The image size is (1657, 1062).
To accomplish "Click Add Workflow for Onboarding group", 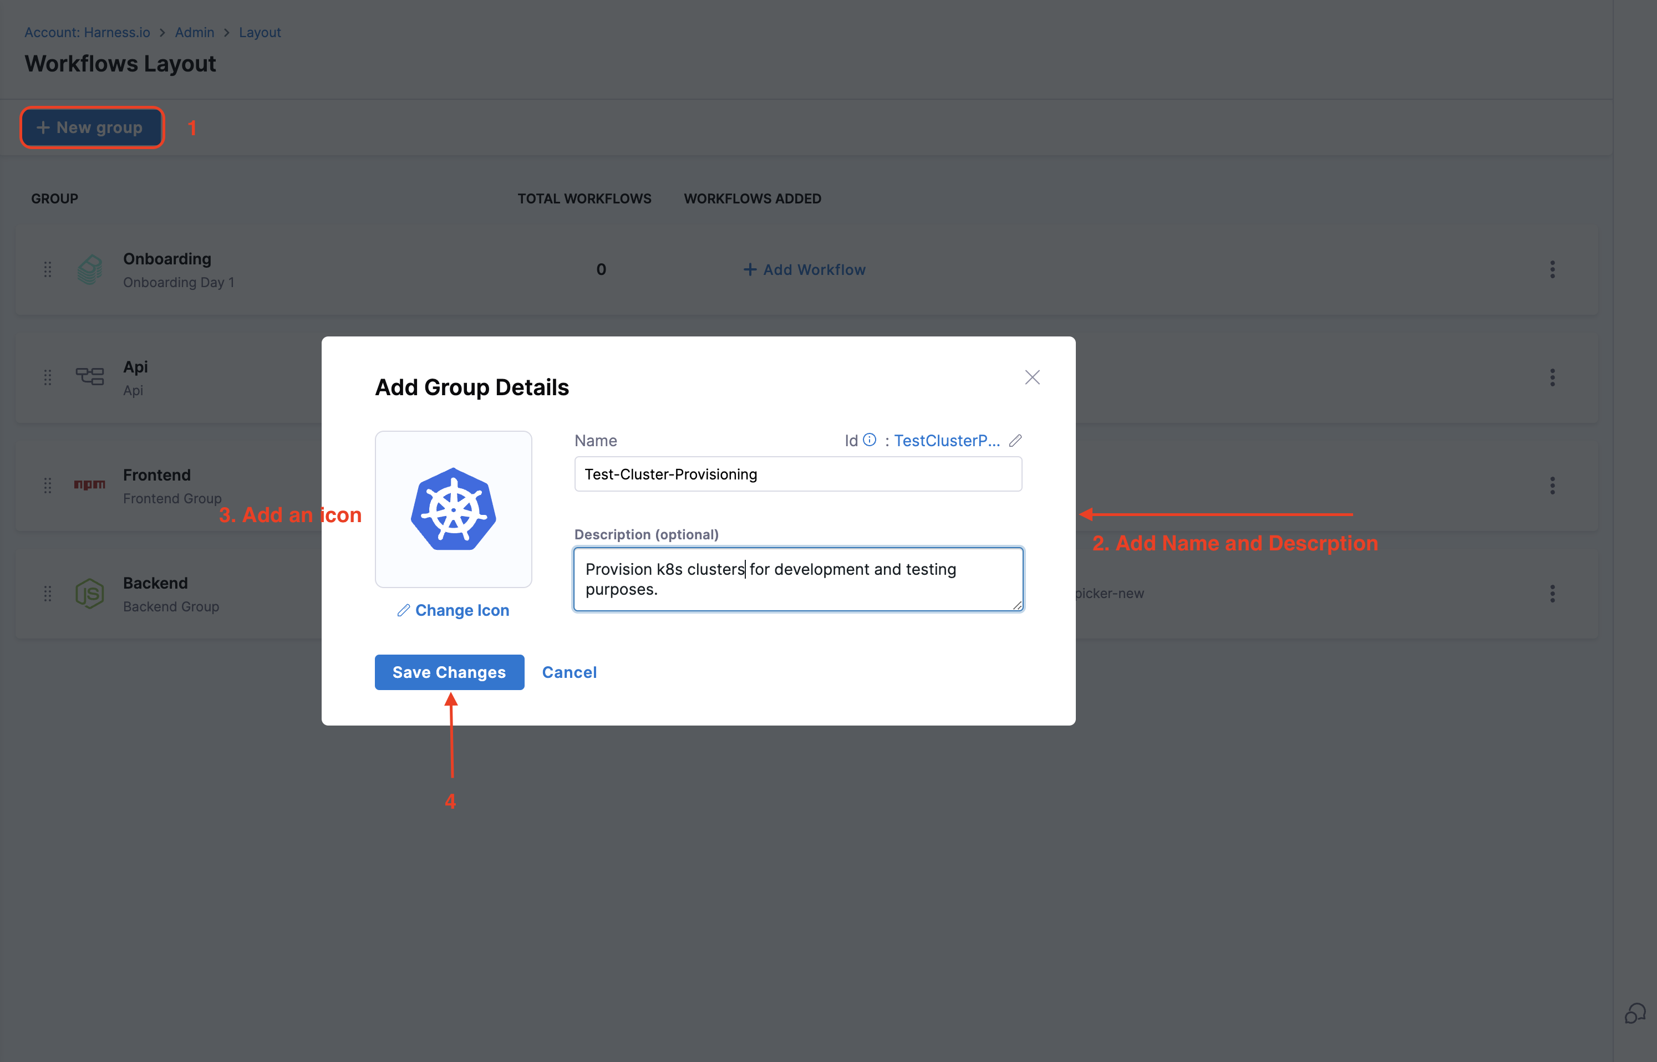I will pyautogui.click(x=804, y=269).
